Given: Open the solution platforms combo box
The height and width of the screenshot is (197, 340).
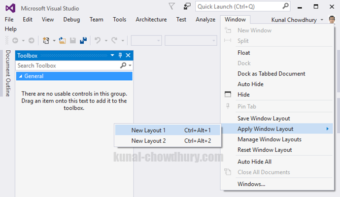Looking at the screenshot, I should (191, 40).
